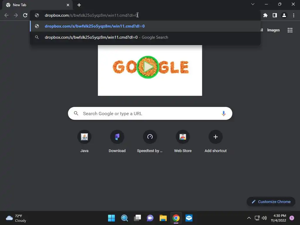Open the Download shortcut
This screenshot has width=300, height=225.
tap(117, 141)
